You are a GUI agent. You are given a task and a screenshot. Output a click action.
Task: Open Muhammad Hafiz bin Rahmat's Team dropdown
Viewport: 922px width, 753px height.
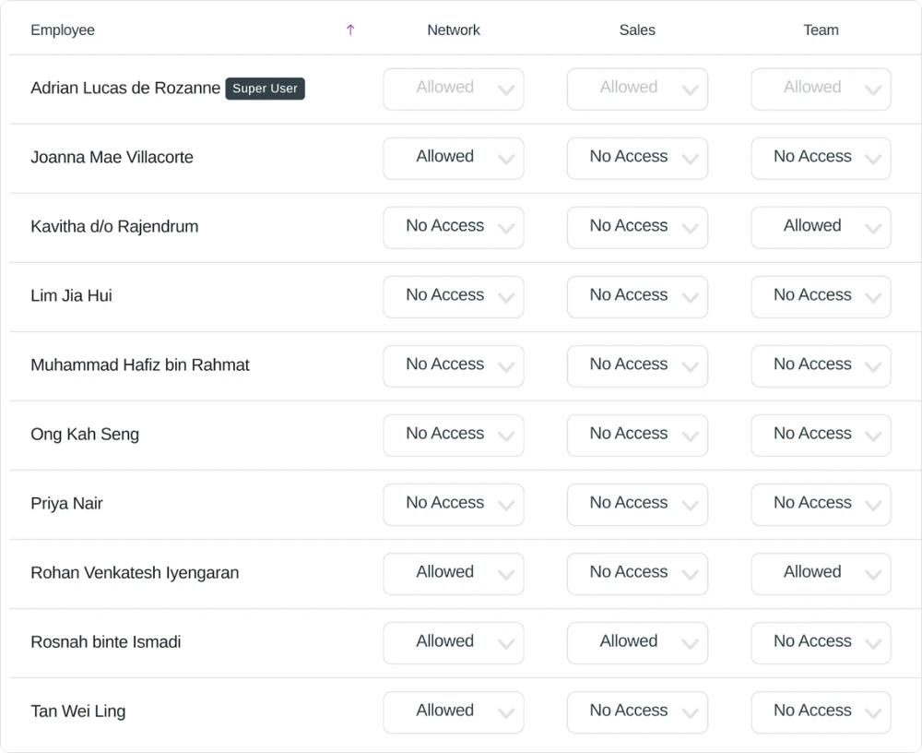point(821,366)
